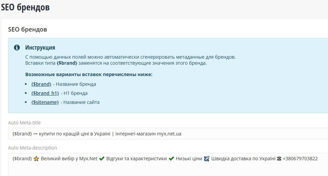328x176 pixels.
Task: Insert the {$brand} placeholder link from the list
Action: point(41,84)
